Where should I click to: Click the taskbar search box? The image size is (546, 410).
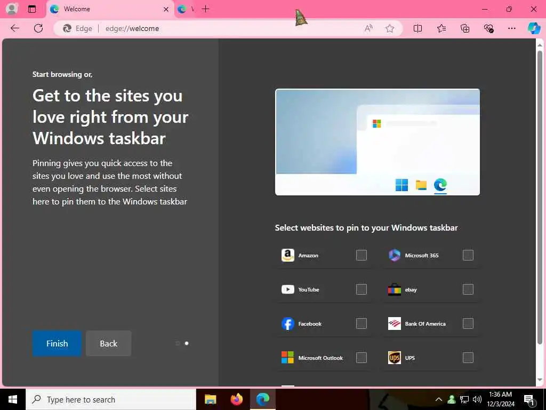111,399
